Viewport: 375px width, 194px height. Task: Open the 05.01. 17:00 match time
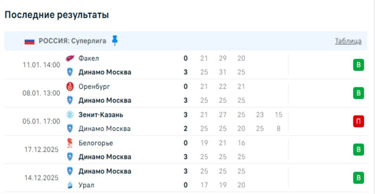[41, 121]
